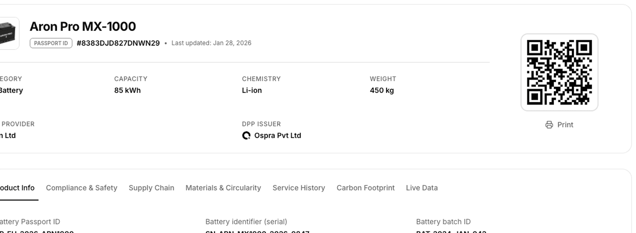The image size is (636, 233).
Task: Click the Ospra Pvt Ltd issuer name
Action: (277, 136)
